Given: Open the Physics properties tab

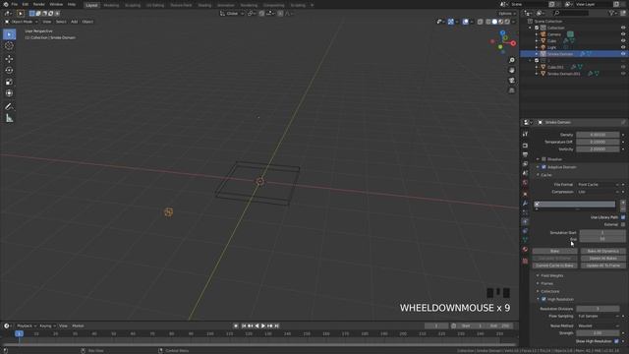Looking at the screenshot, I should pos(525,221).
